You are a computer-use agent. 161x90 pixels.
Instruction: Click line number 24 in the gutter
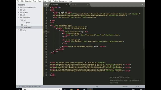click(x=46, y=46)
